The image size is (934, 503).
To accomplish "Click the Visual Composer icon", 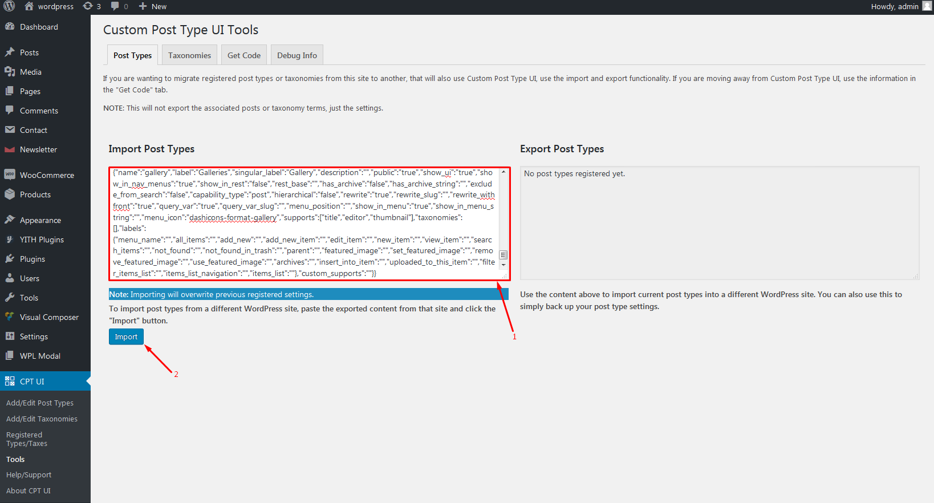I will [10, 317].
